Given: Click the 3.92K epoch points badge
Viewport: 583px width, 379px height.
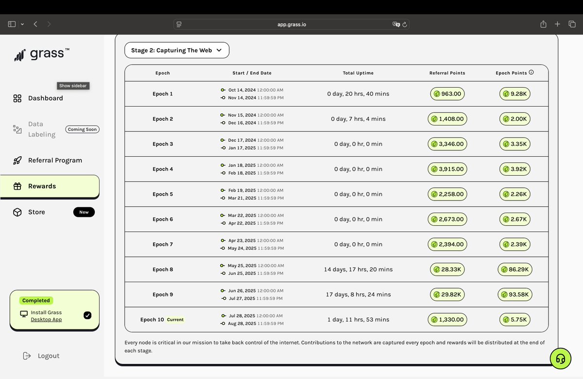Looking at the screenshot, I should (515, 169).
